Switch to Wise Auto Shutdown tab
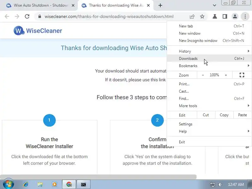Viewport: 252px width, 189px height. tap(41, 5)
